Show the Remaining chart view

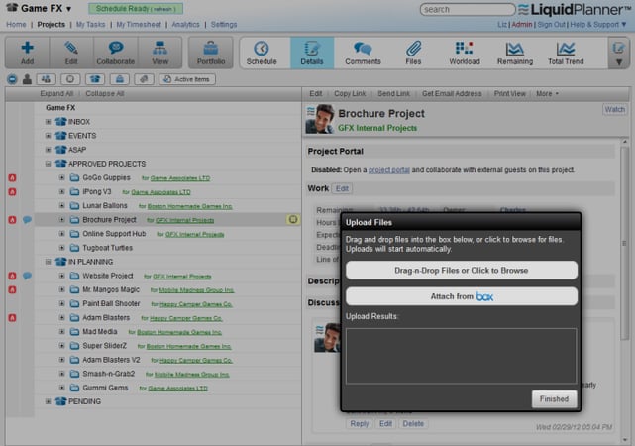[515, 53]
